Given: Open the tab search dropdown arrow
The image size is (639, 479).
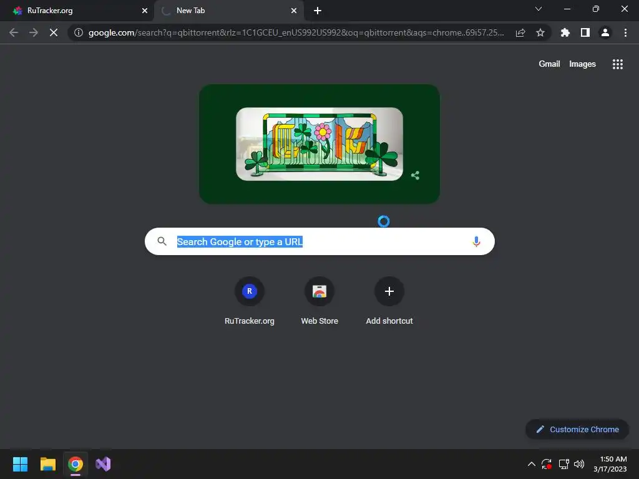Looking at the screenshot, I should [x=539, y=9].
